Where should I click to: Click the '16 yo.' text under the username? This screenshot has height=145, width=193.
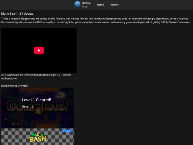click(85, 6)
